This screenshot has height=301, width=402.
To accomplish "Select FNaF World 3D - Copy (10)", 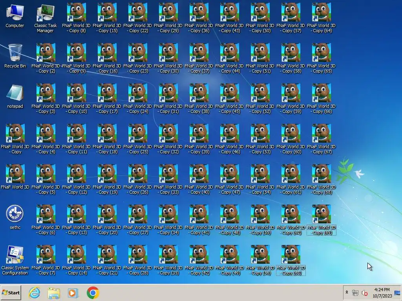I will [76, 98].
